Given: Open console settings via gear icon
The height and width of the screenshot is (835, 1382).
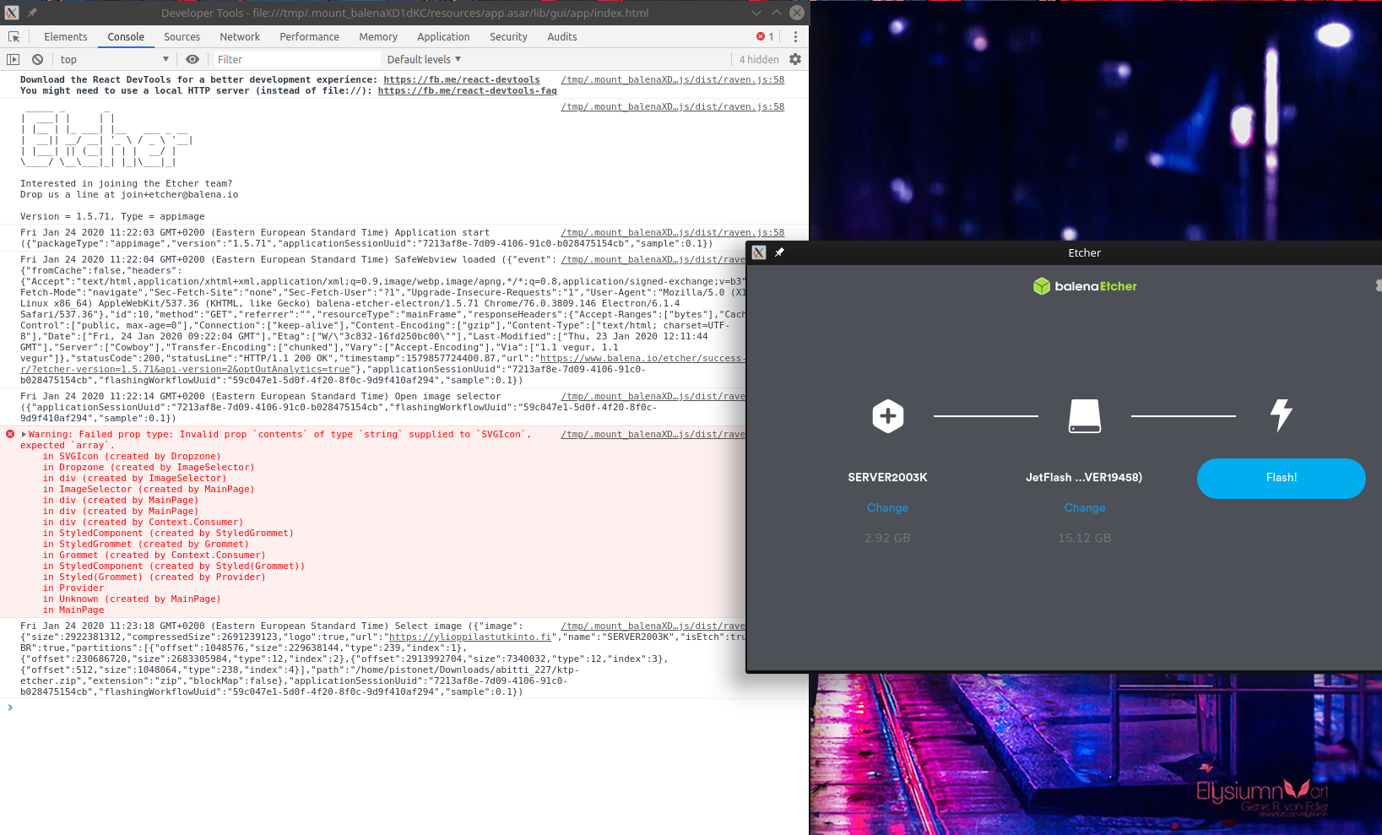Looking at the screenshot, I should click(x=794, y=59).
